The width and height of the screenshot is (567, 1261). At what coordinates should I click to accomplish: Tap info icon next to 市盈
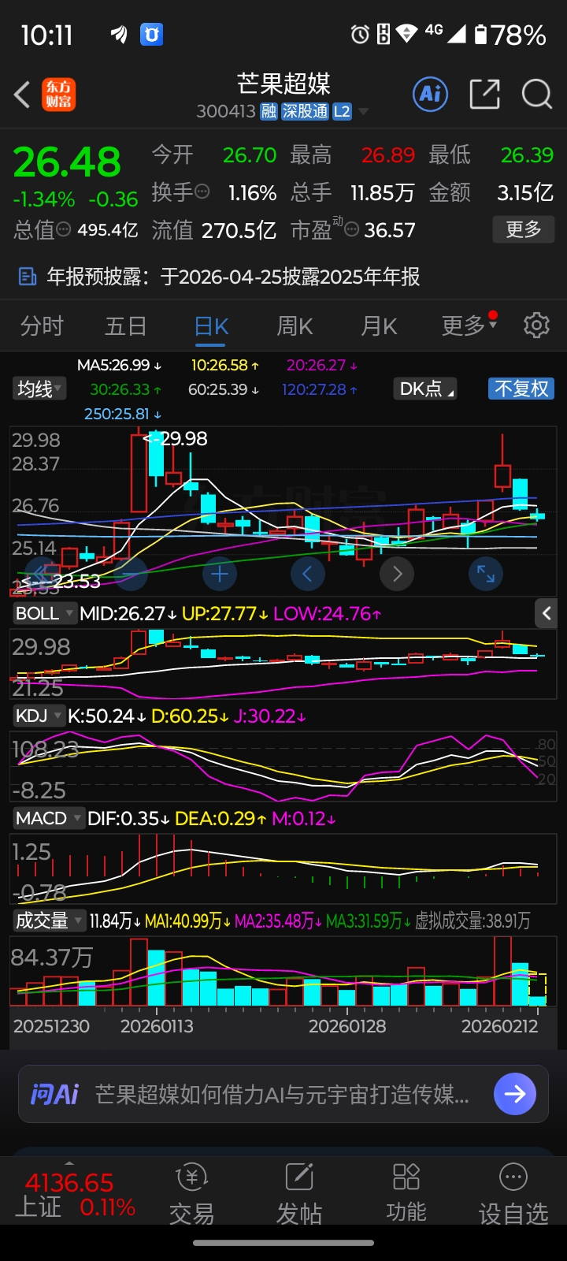click(x=352, y=229)
